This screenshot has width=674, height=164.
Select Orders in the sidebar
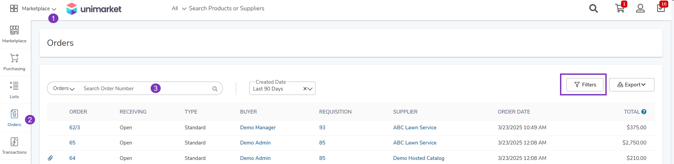pos(14,118)
